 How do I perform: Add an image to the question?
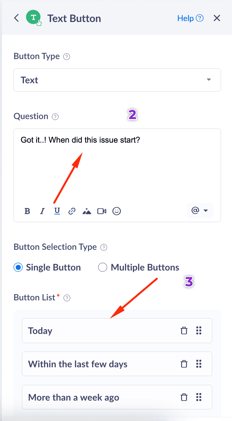87,211
